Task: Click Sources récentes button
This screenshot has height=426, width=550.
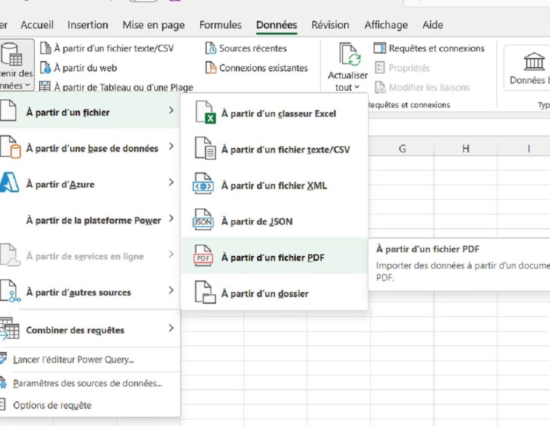Action: point(246,48)
